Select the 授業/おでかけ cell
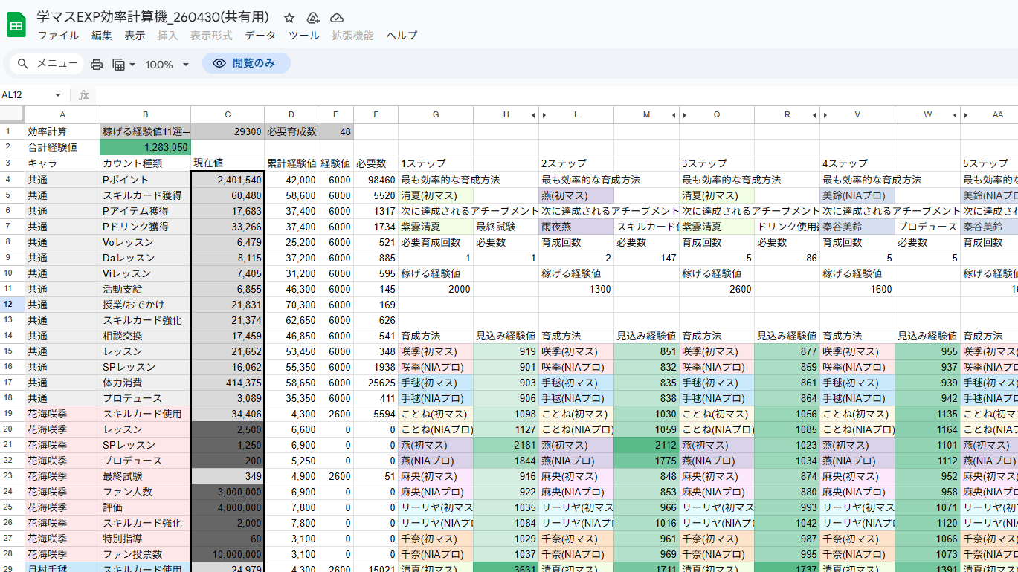Viewport: 1018px width, 572px height. (145, 305)
